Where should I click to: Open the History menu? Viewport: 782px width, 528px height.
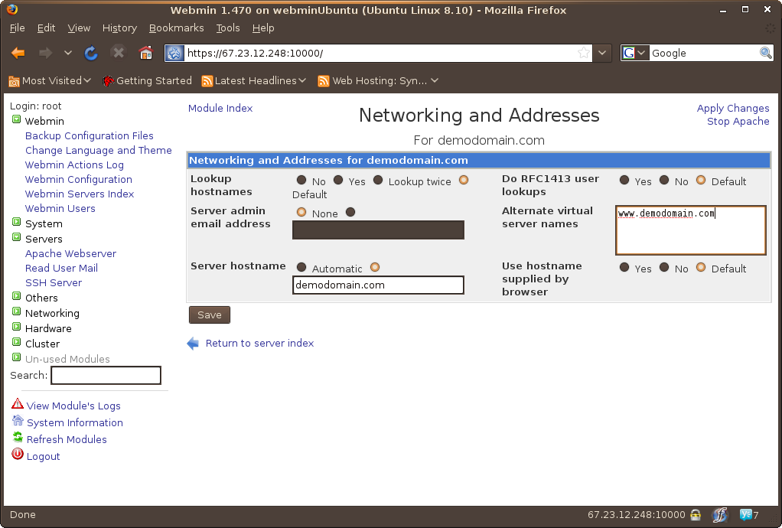coord(119,28)
